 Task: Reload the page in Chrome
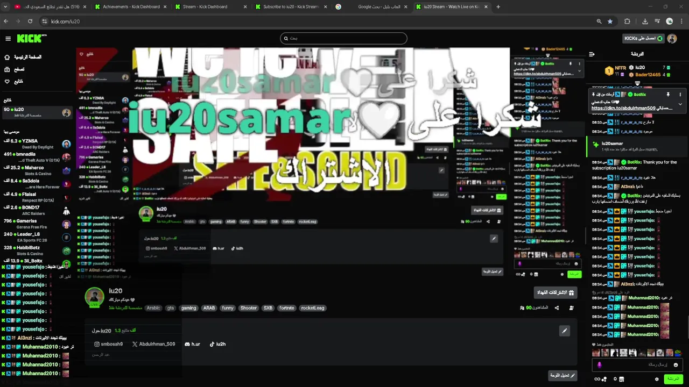[x=30, y=21]
